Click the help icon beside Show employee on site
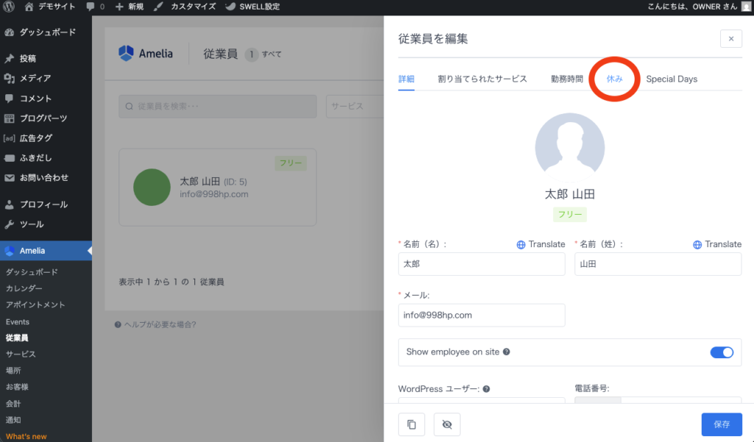 (506, 352)
